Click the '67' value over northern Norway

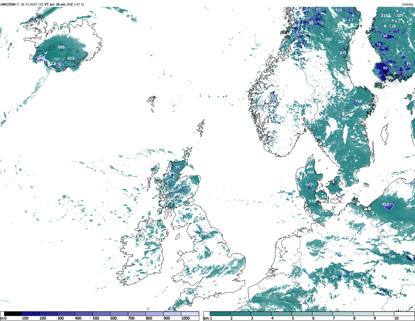point(318,10)
